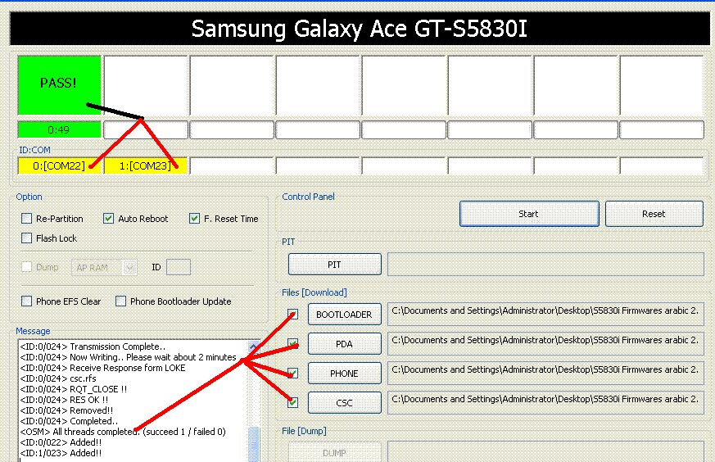Viewport: 715px width, 462px height.
Task: Click the 'RES OK !!' log line
Action: pyautogui.click(x=65, y=400)
